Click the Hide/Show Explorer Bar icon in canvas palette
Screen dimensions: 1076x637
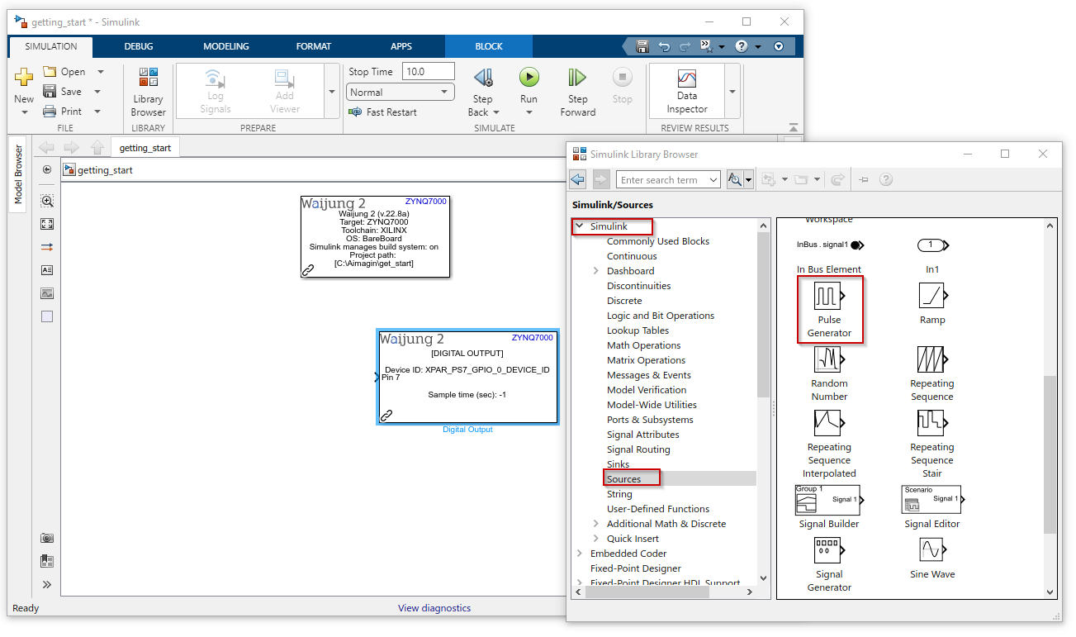pos(47,169)
